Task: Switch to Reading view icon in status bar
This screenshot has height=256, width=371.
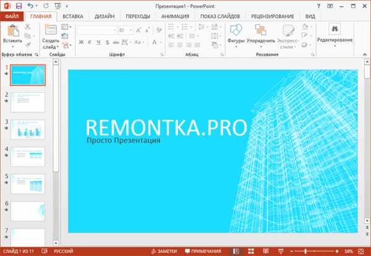Action: [266, 251]
